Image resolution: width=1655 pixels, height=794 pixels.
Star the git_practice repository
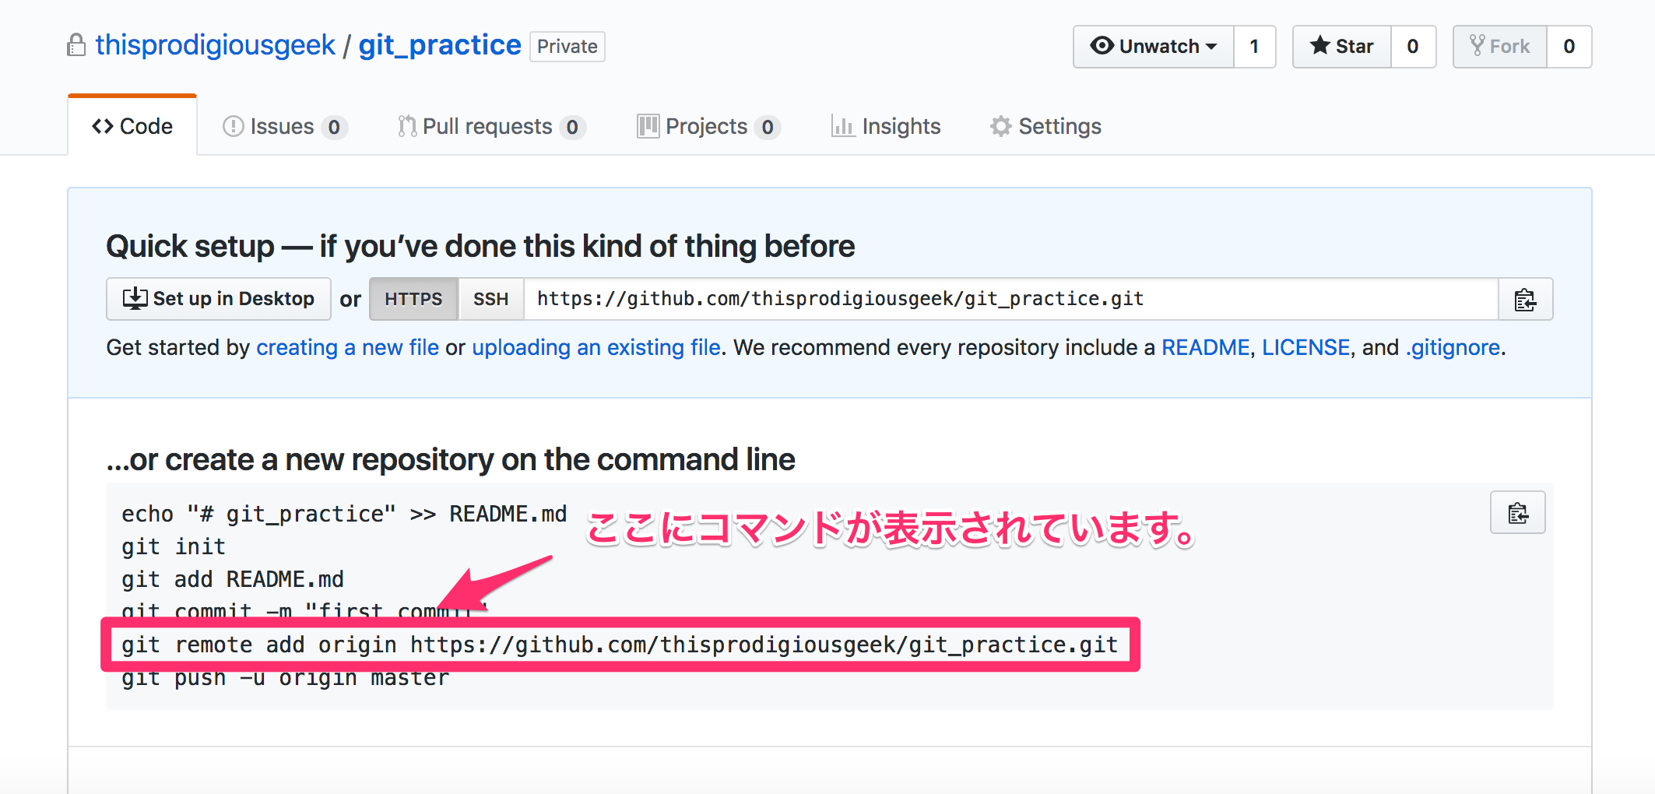click(x=1342, y=47)
